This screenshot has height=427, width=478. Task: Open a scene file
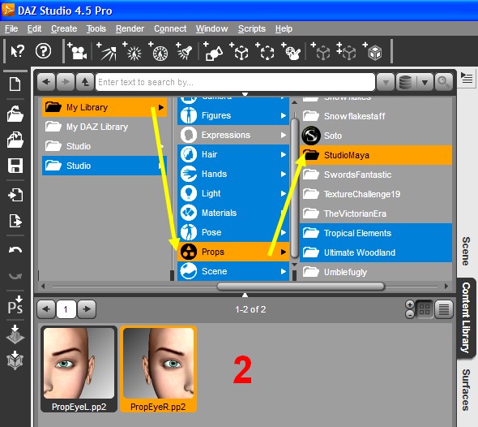pyautogui.click(x=15, y=114)
